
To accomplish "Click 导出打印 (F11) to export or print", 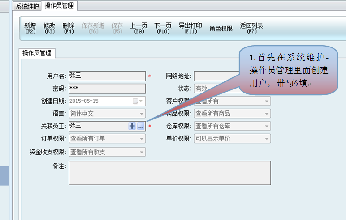I will click(190, 28).
